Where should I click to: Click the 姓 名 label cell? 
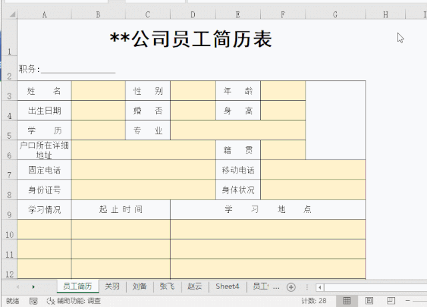pyautogui.click(x=45, y=91)
